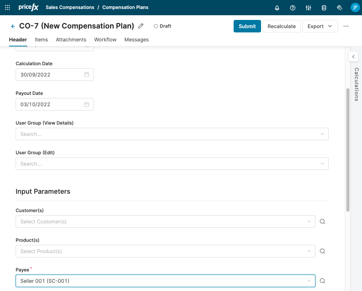
Task: Open the notifications bell
Action: click(x=277, y=7)
